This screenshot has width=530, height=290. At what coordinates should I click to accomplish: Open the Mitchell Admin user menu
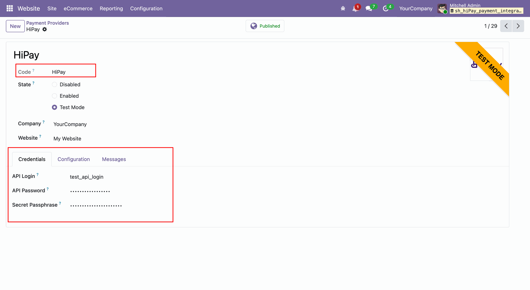click(x=480, y=9)
